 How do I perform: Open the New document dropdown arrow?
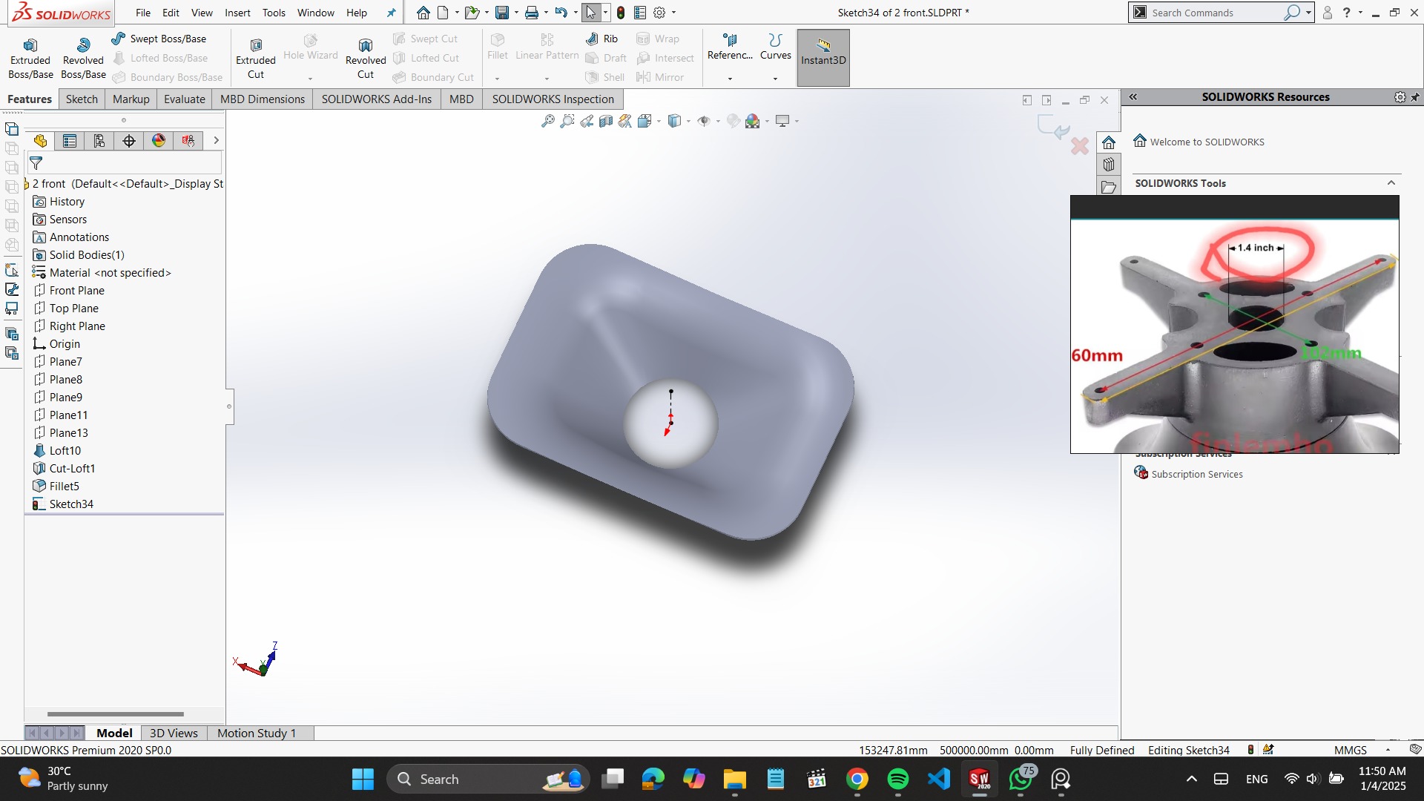tap(457, 13)
